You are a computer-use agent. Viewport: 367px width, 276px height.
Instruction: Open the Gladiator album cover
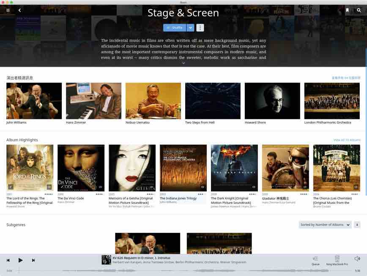285,168
